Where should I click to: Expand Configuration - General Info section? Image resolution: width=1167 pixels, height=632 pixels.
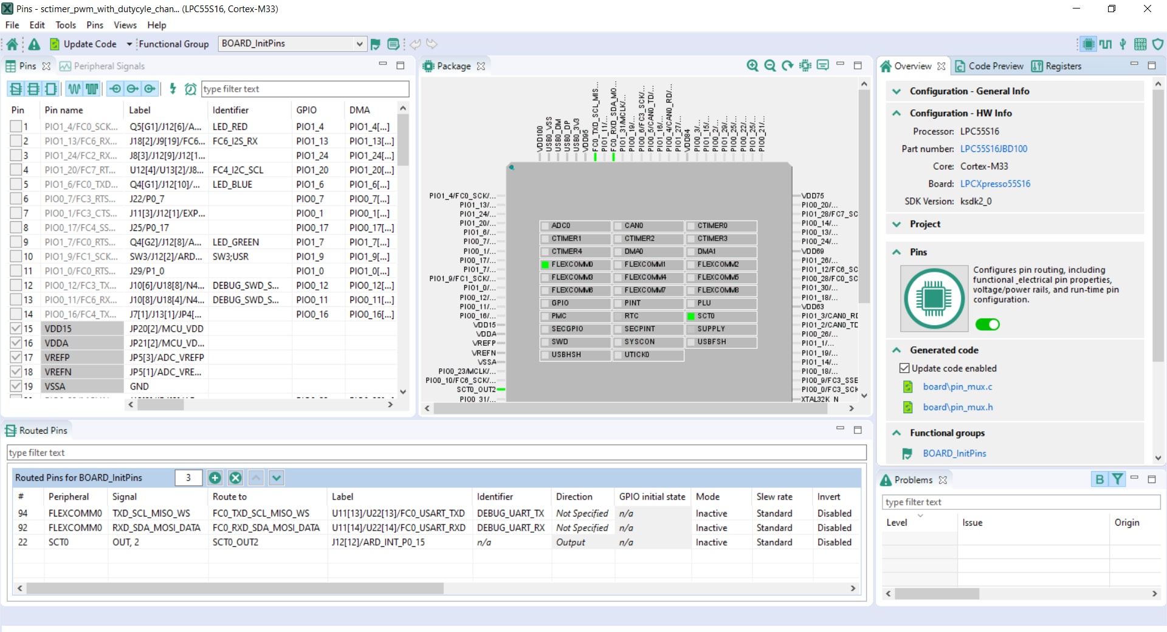[897, 91]
